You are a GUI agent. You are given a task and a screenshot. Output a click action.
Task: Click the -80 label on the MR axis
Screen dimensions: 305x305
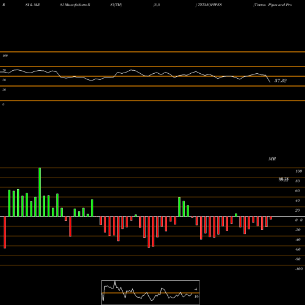pyautogui.click(x=298, y=259)
